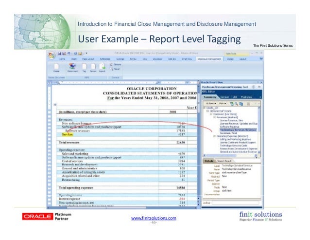Image resolution: width=310 pixels, height=240 pixels.
Task: Toggle the Operating Expenses [Abstract] node
Action: pos(214,136)
